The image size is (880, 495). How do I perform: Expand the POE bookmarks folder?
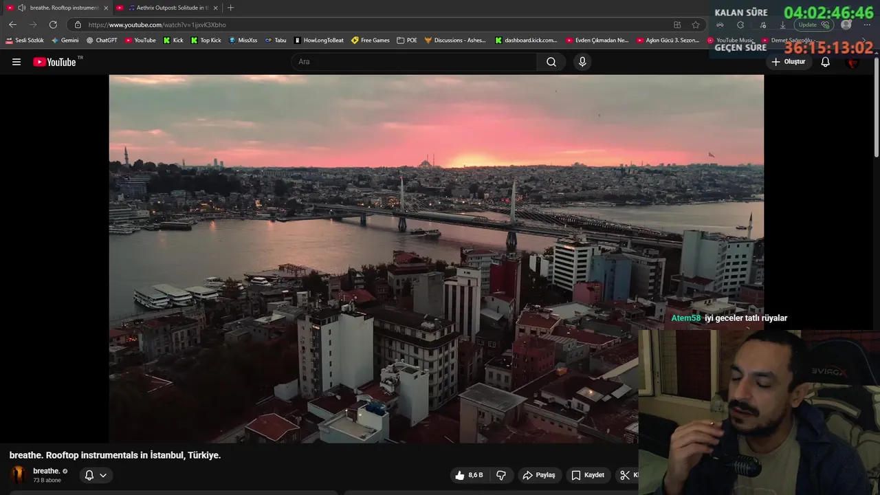click(407, 40)
